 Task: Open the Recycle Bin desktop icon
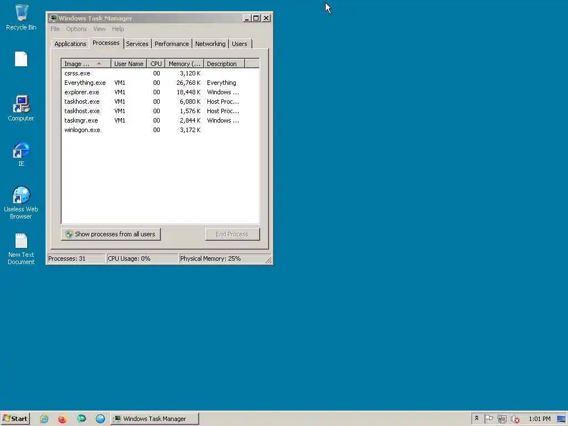pyautogui.click(x=21, y=17)
